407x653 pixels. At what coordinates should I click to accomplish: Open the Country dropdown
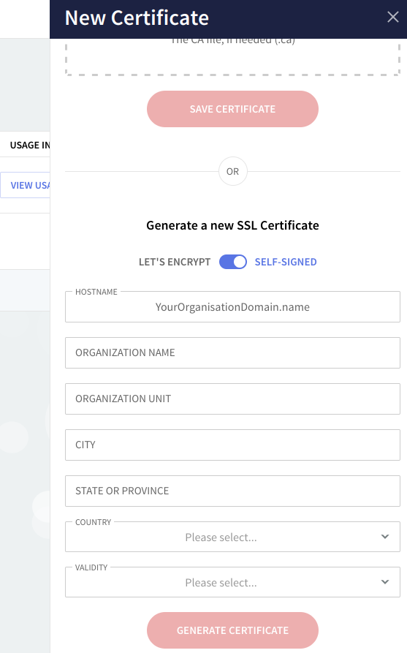coord(232,537)
